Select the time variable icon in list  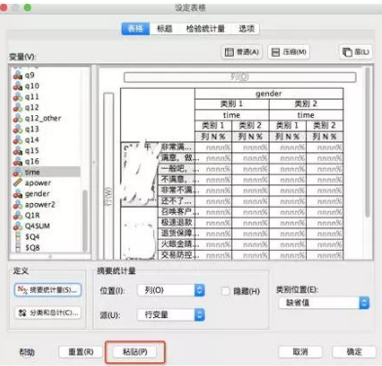click(x=18, y=172)
